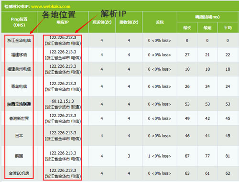This screenshot has width=239, height=182.
Task: Select the 福建泉州电信 location cell
Action: tap(19, 69)
